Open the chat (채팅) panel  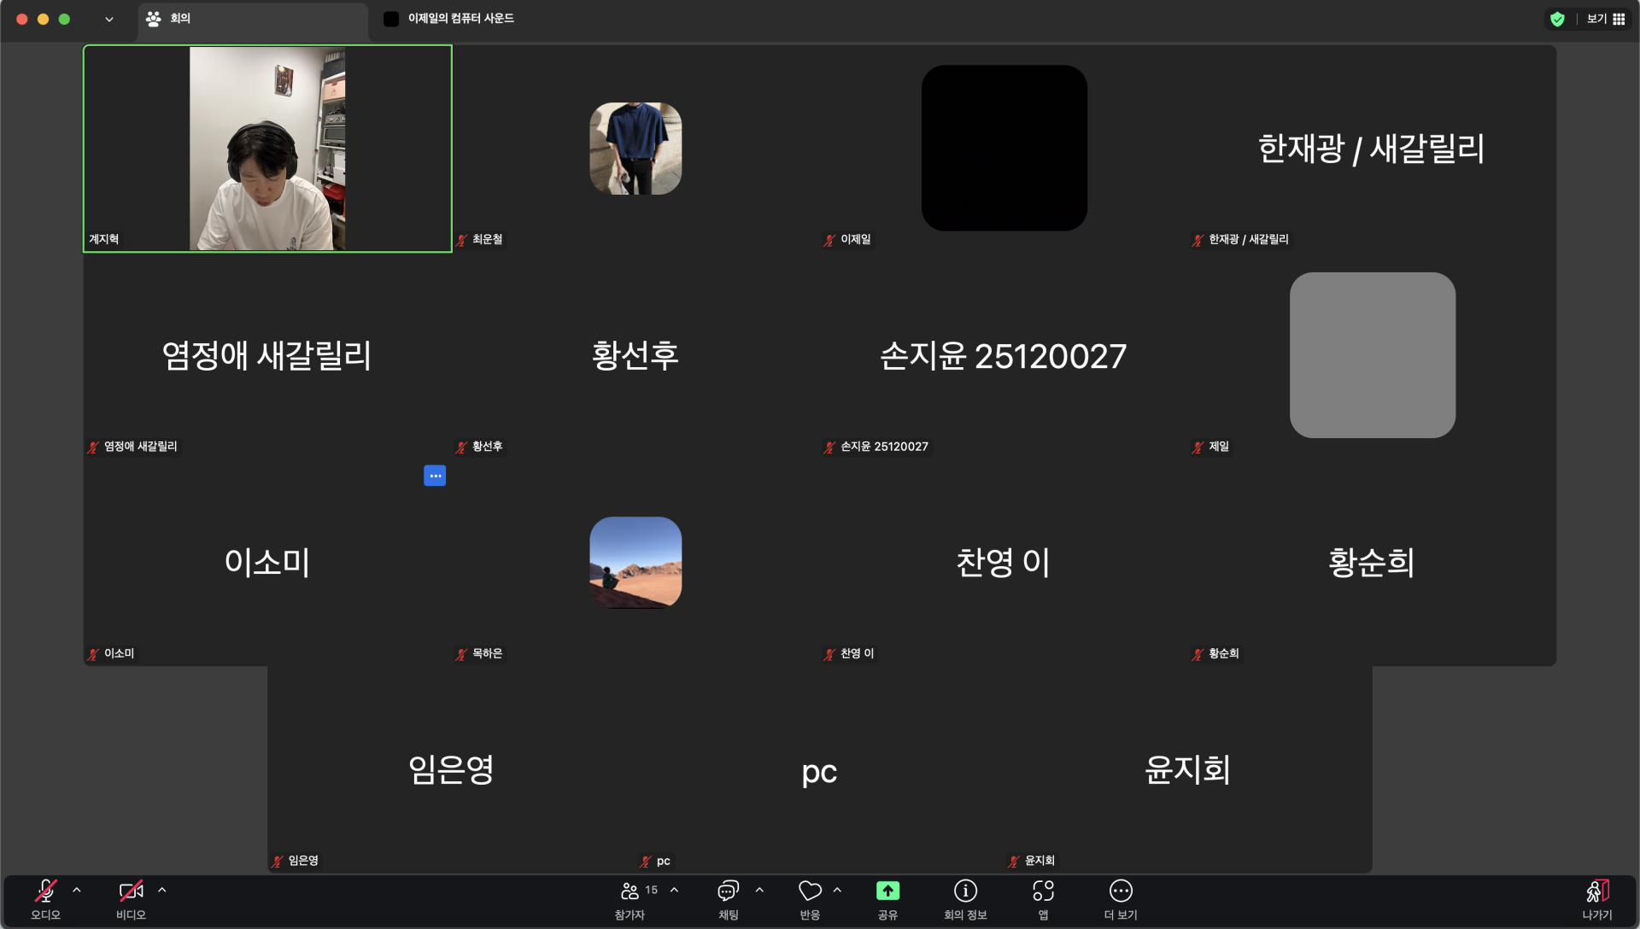728,899
